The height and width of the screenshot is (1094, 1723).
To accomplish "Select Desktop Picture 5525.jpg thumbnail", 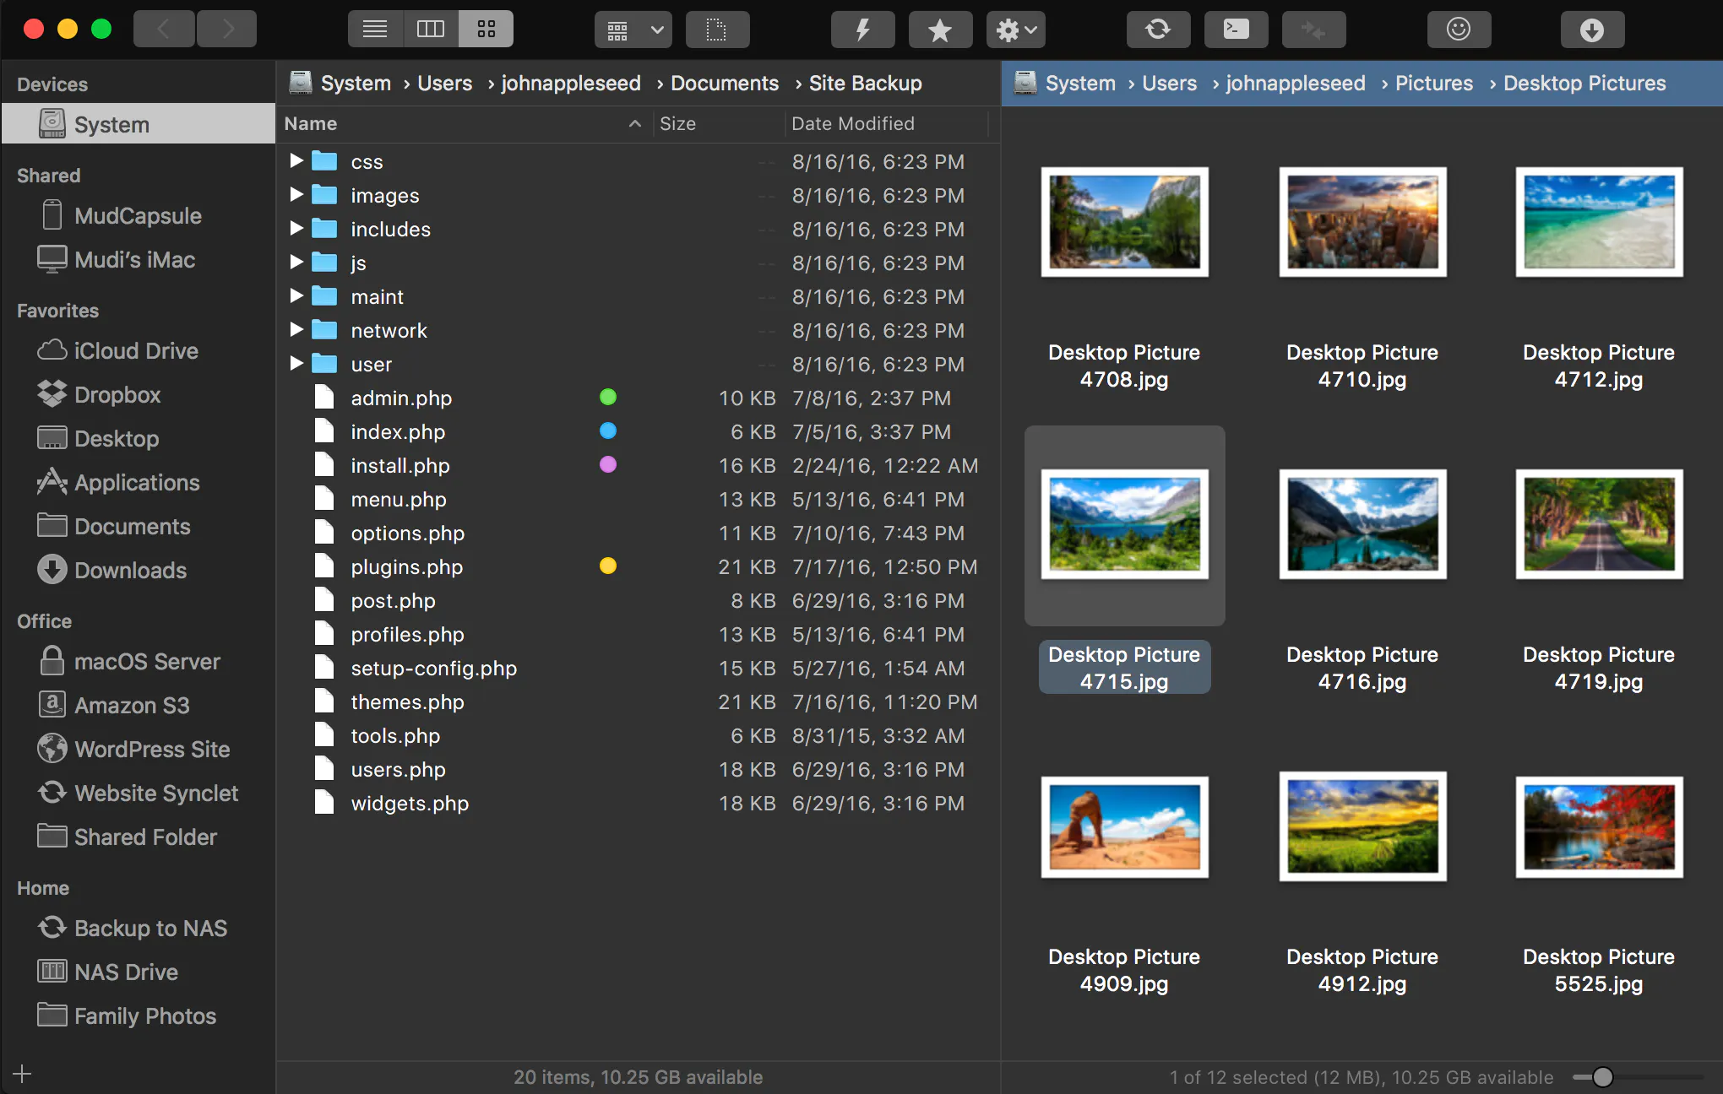I will pyautogui.click(x=1599, y=826).
